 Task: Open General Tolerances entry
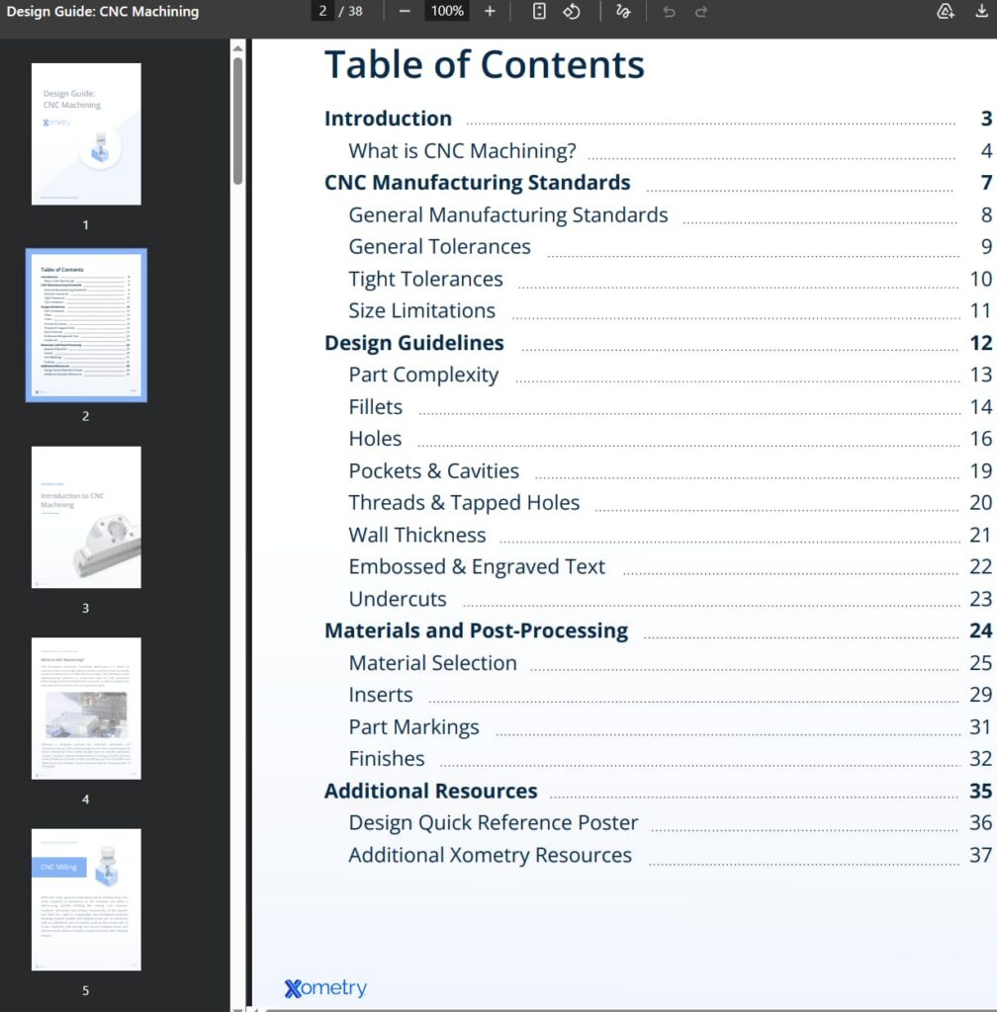point(440,246)
